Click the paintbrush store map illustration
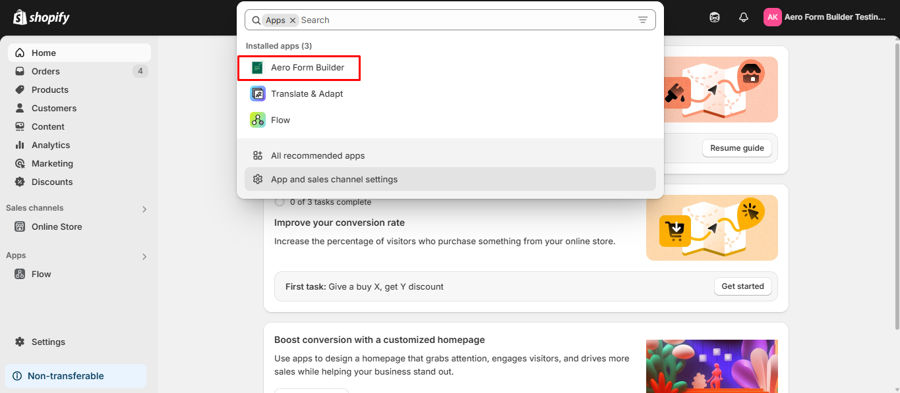The height and width of the screenshot is (393, 900). [x=721, y=90]
